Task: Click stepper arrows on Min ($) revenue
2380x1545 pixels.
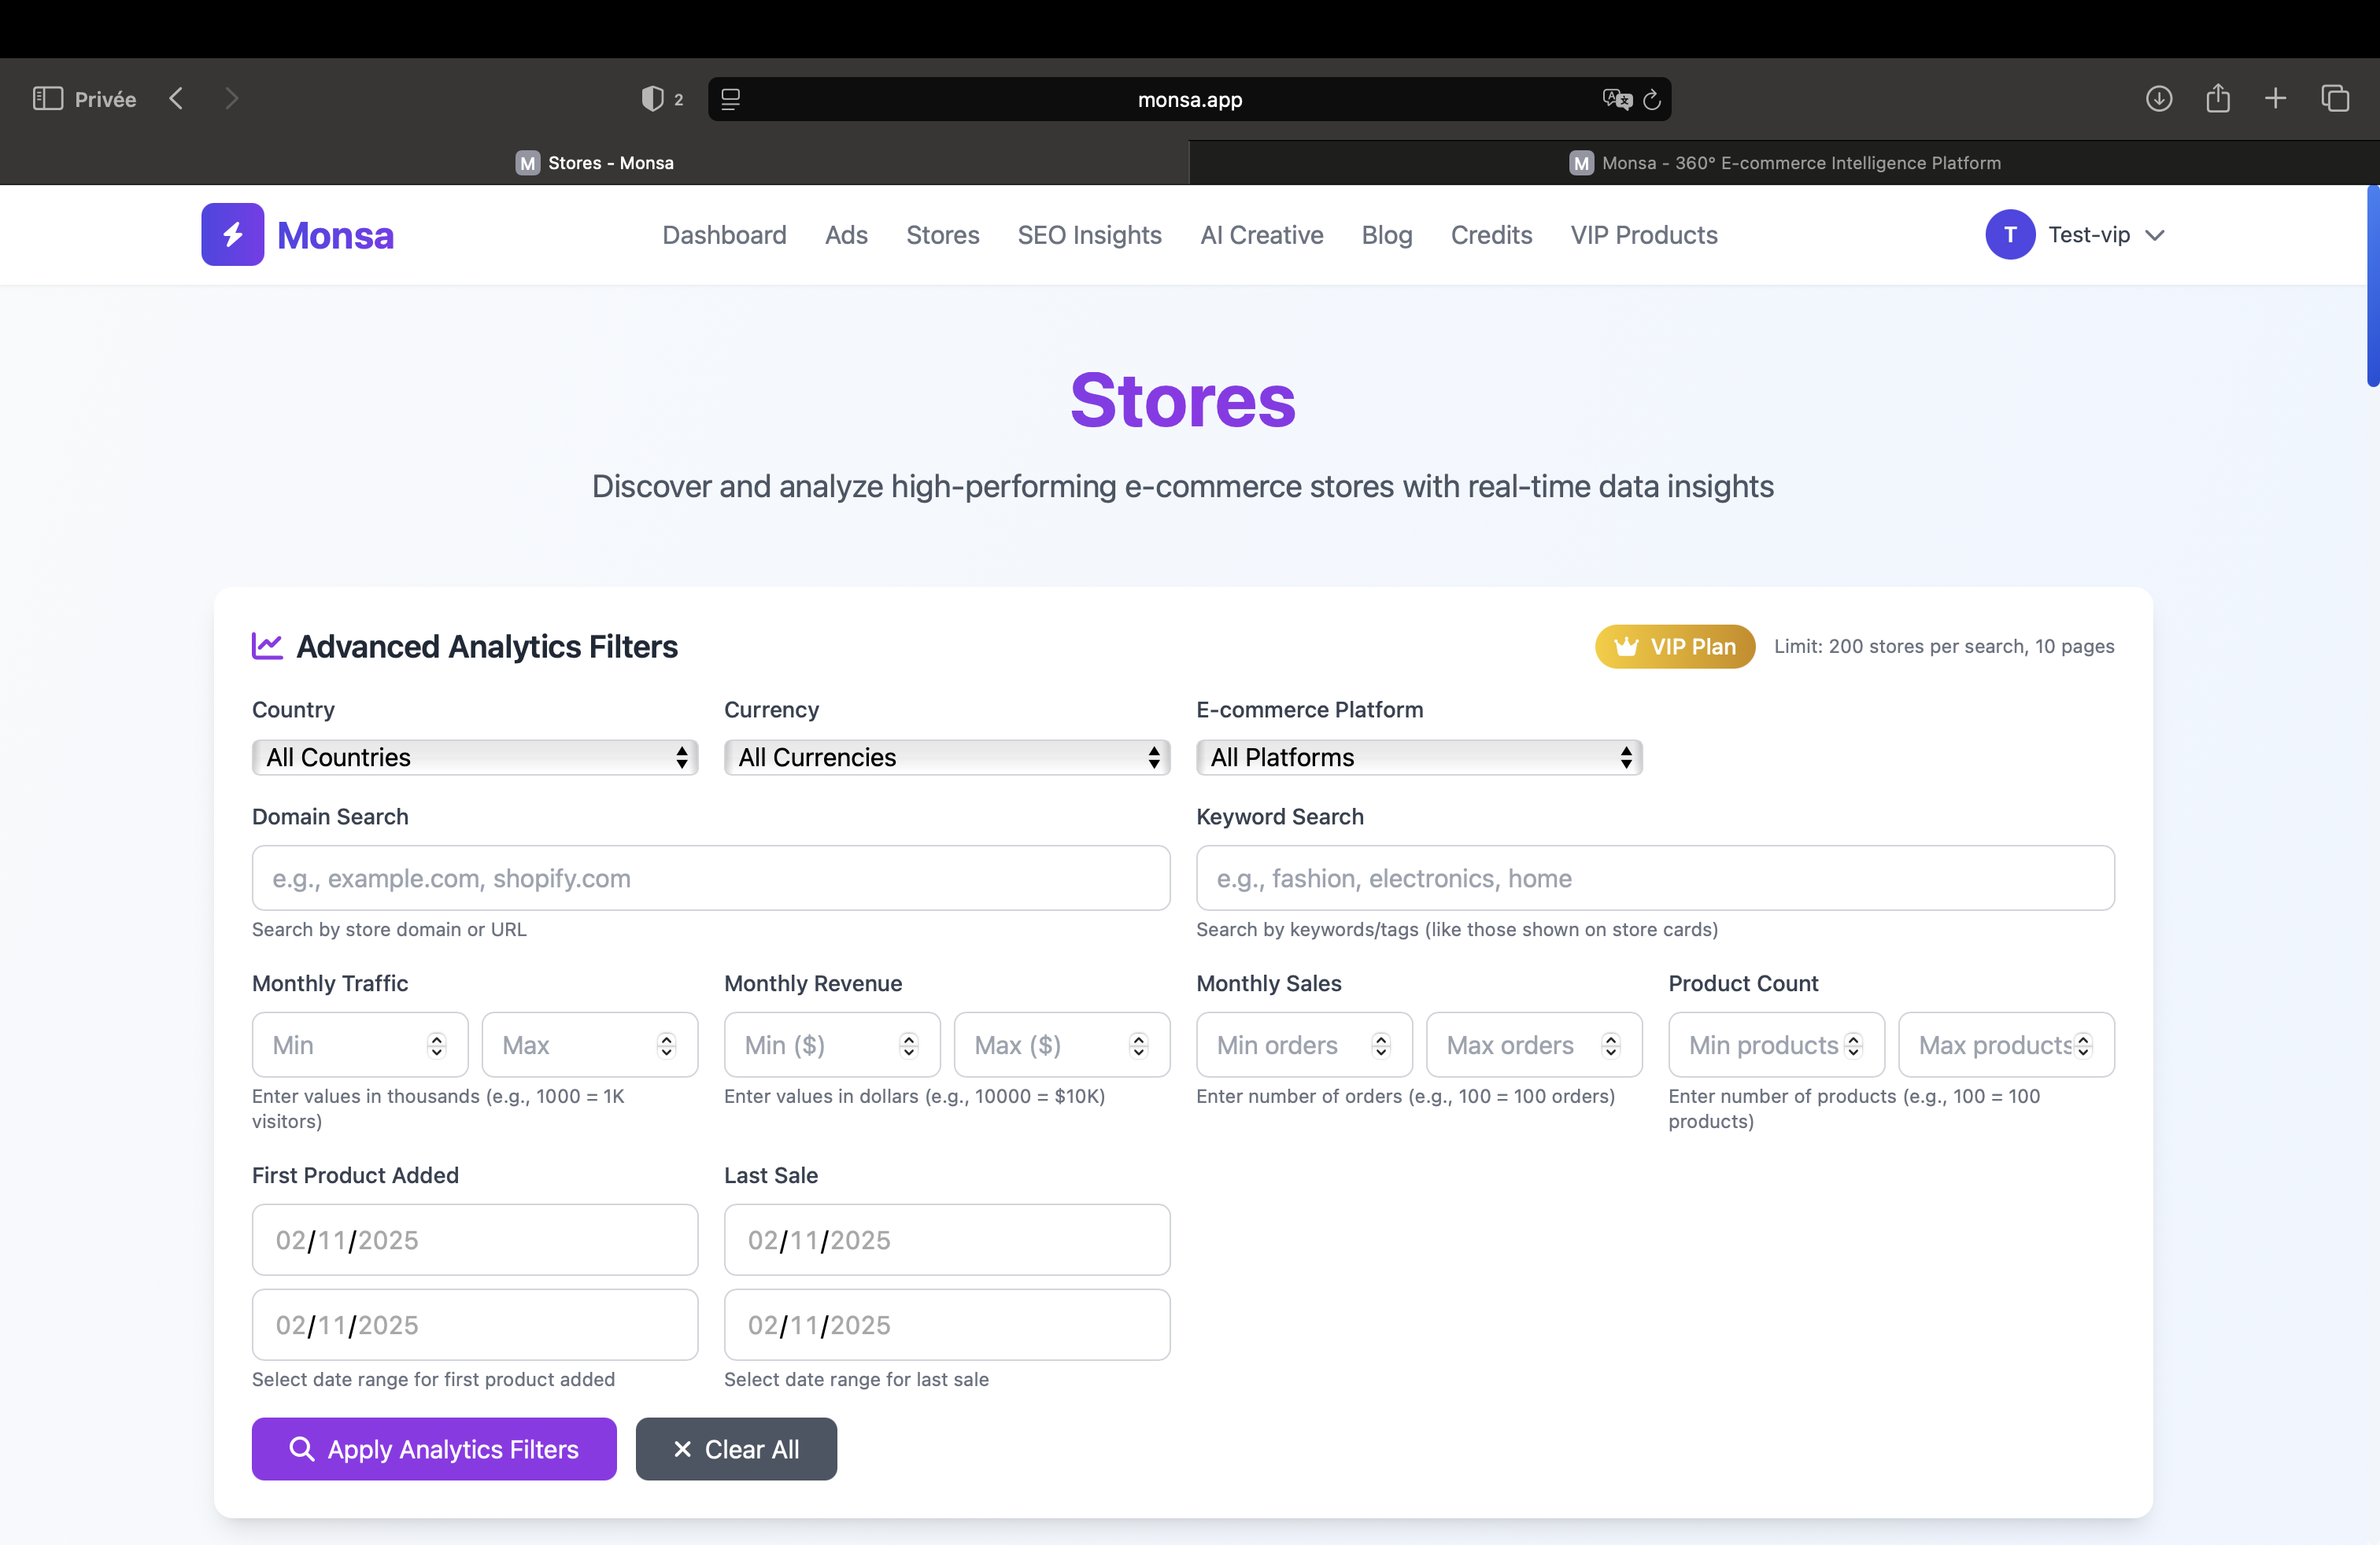Action: pos(909,1045)
